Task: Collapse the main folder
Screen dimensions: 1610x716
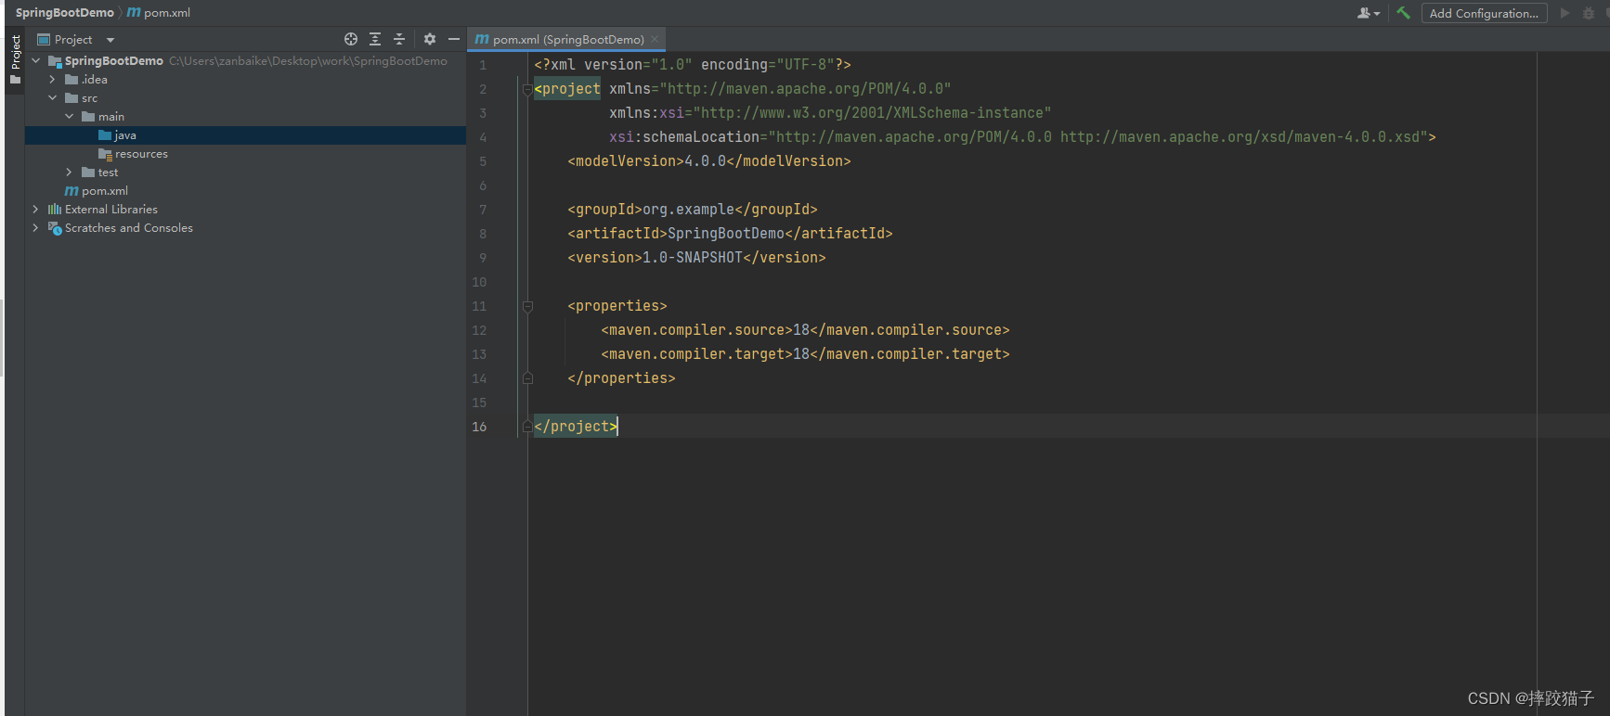Action: [x=69, y=117]
